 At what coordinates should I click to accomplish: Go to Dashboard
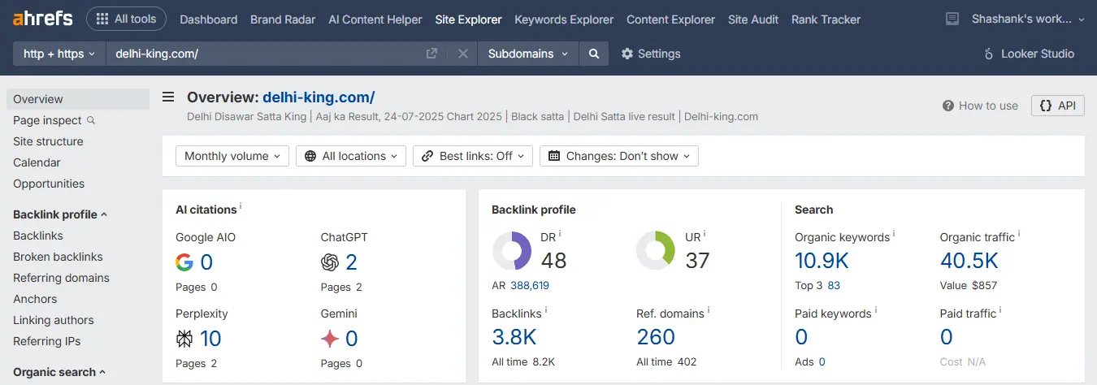[x=209, y=19]
